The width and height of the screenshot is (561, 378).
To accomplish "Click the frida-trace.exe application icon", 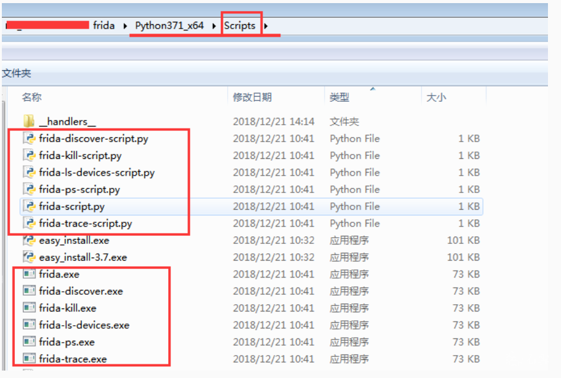I will (29, 359).
